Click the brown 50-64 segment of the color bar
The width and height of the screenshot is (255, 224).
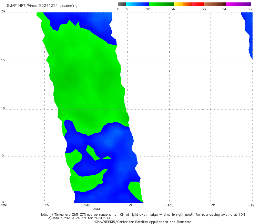(x=215, y=4)
